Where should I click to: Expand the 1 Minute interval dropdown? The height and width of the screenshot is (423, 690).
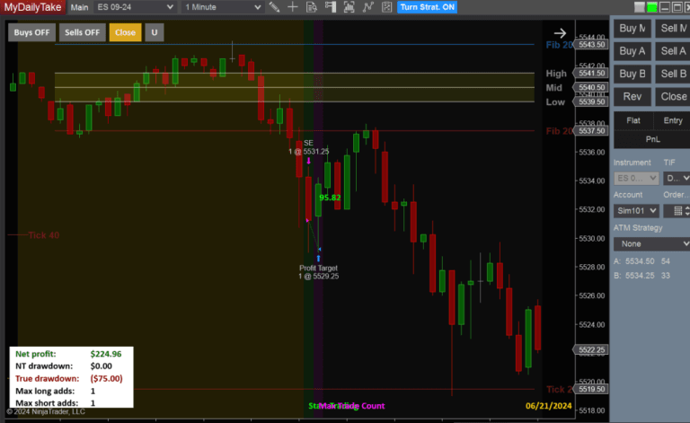click(x=223, y=7)
